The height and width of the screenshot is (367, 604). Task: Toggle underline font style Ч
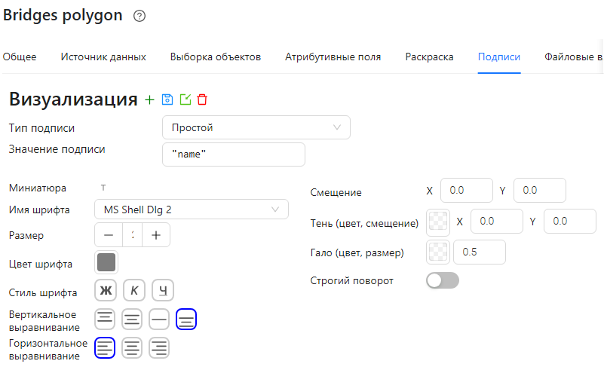(x=163, y=290)
